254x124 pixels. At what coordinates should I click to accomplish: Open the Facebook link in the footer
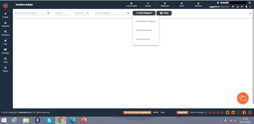244,112
